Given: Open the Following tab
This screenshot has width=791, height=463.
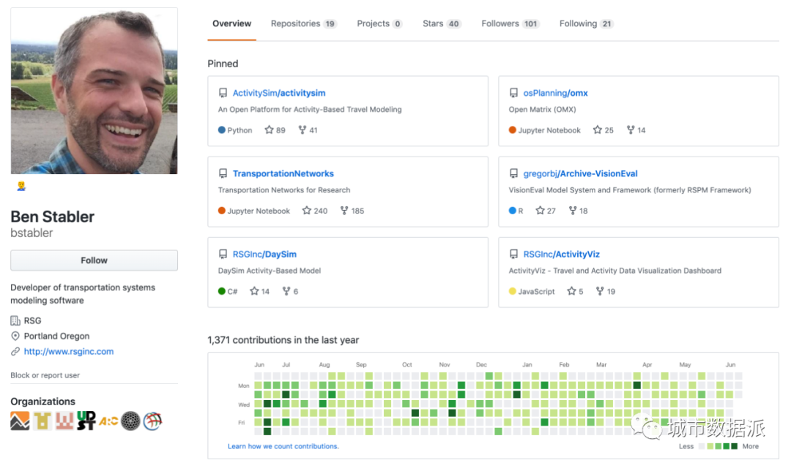Looking at the screenshot, I should (586, 23).
